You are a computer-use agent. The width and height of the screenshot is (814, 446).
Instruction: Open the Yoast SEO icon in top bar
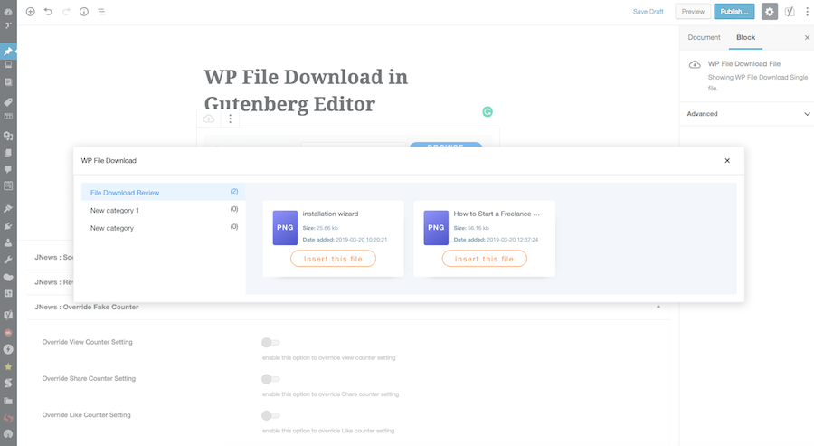(790, 12)
